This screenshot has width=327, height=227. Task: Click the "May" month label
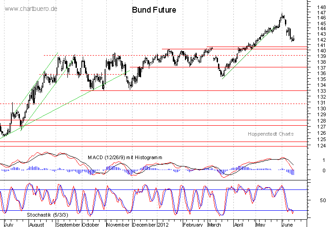261,224
